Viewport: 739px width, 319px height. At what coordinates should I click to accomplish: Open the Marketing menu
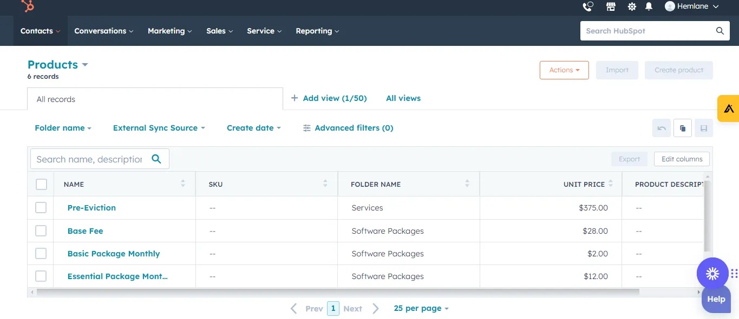point(169,31)
